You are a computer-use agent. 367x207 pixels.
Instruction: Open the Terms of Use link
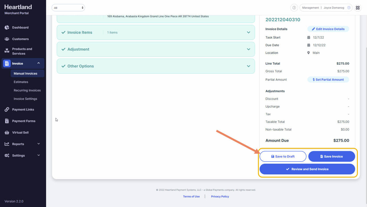(x=191, y=196)
